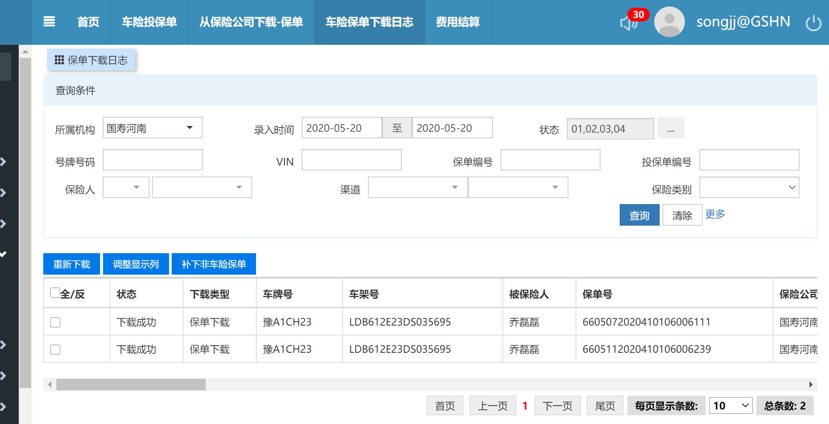Check the row with policy 660507202041010600611​1

pos(55,323)
